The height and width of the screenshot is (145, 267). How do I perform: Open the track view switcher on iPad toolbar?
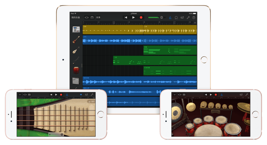(87, 18)
